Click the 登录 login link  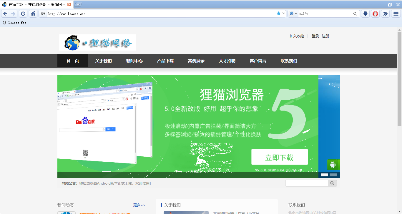coord(315,36)
